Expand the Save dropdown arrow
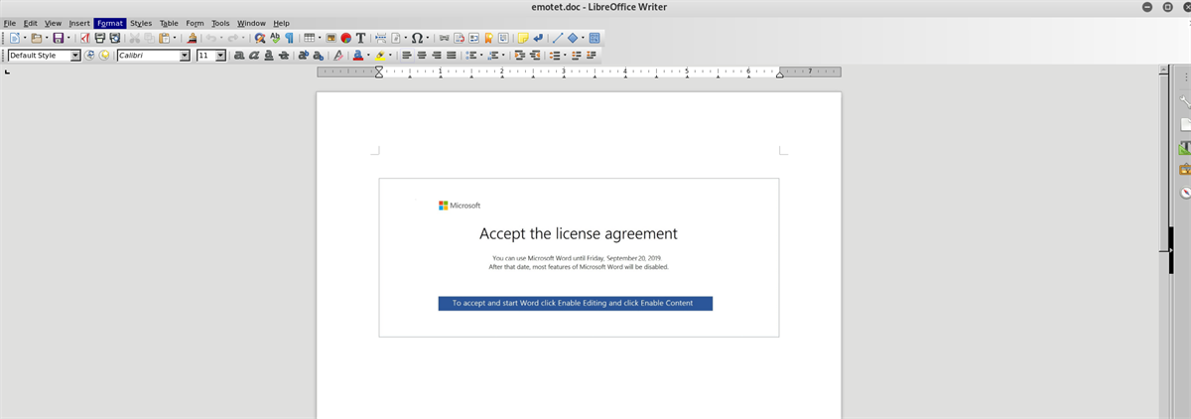 click(68, 38)
